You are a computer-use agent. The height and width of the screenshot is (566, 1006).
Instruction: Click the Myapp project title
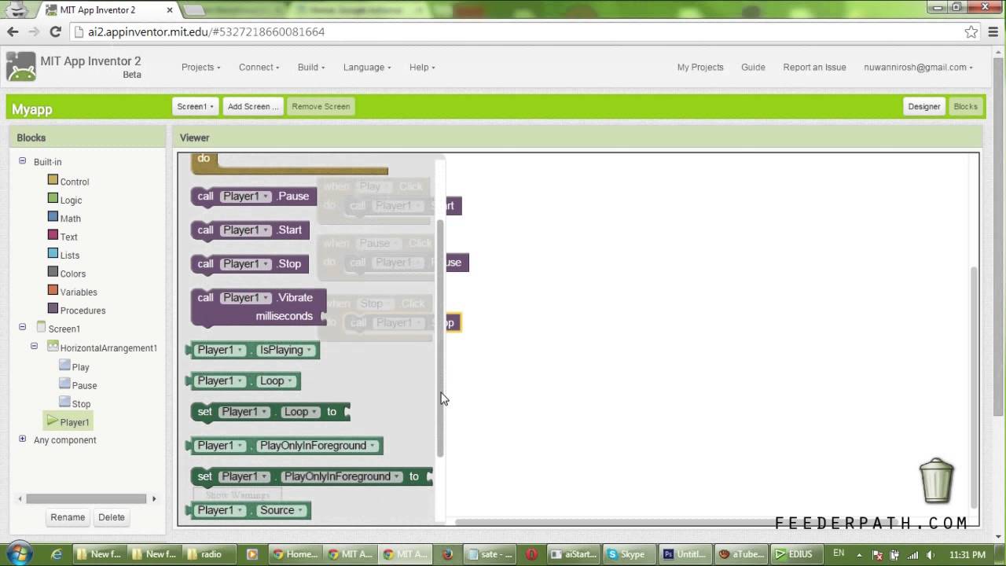tap(31, 109)
